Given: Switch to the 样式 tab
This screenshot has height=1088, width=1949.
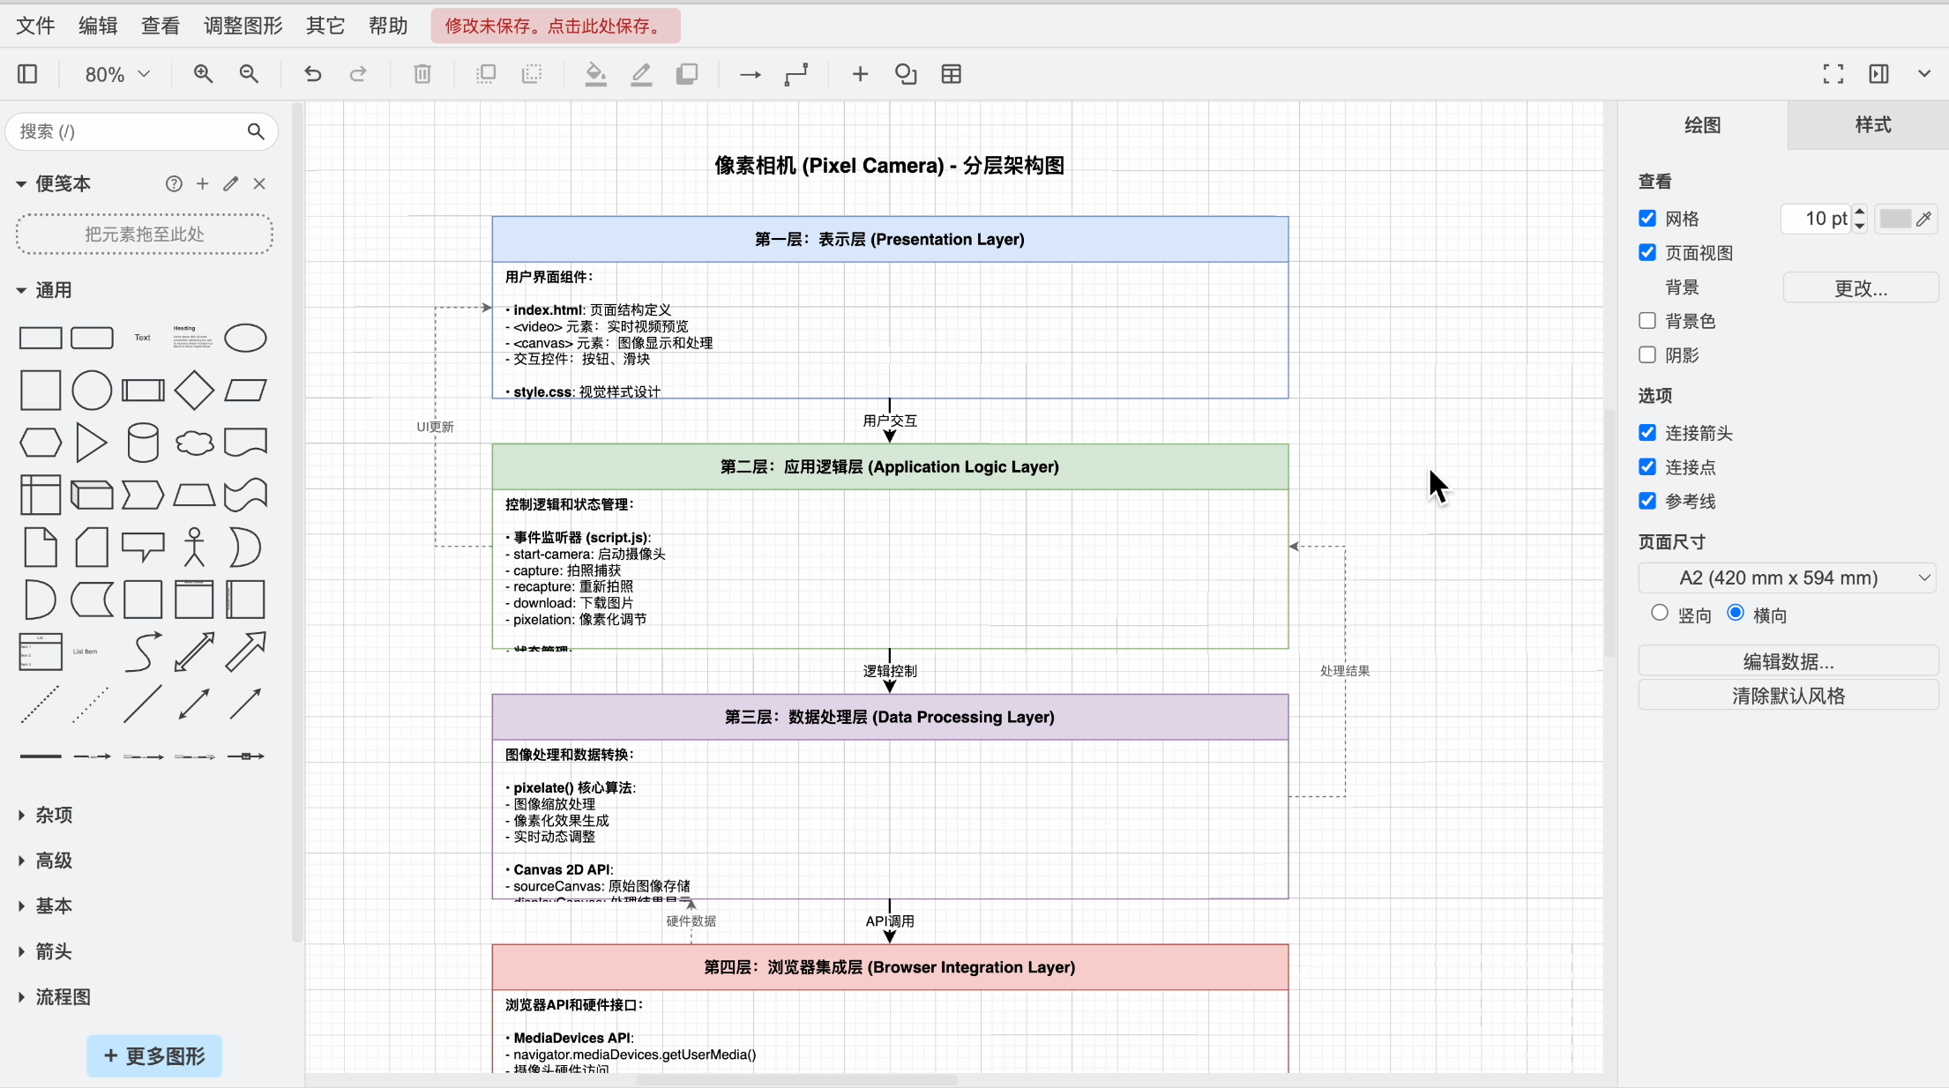Looking at the screenshot, I should tap(1872, 125).
